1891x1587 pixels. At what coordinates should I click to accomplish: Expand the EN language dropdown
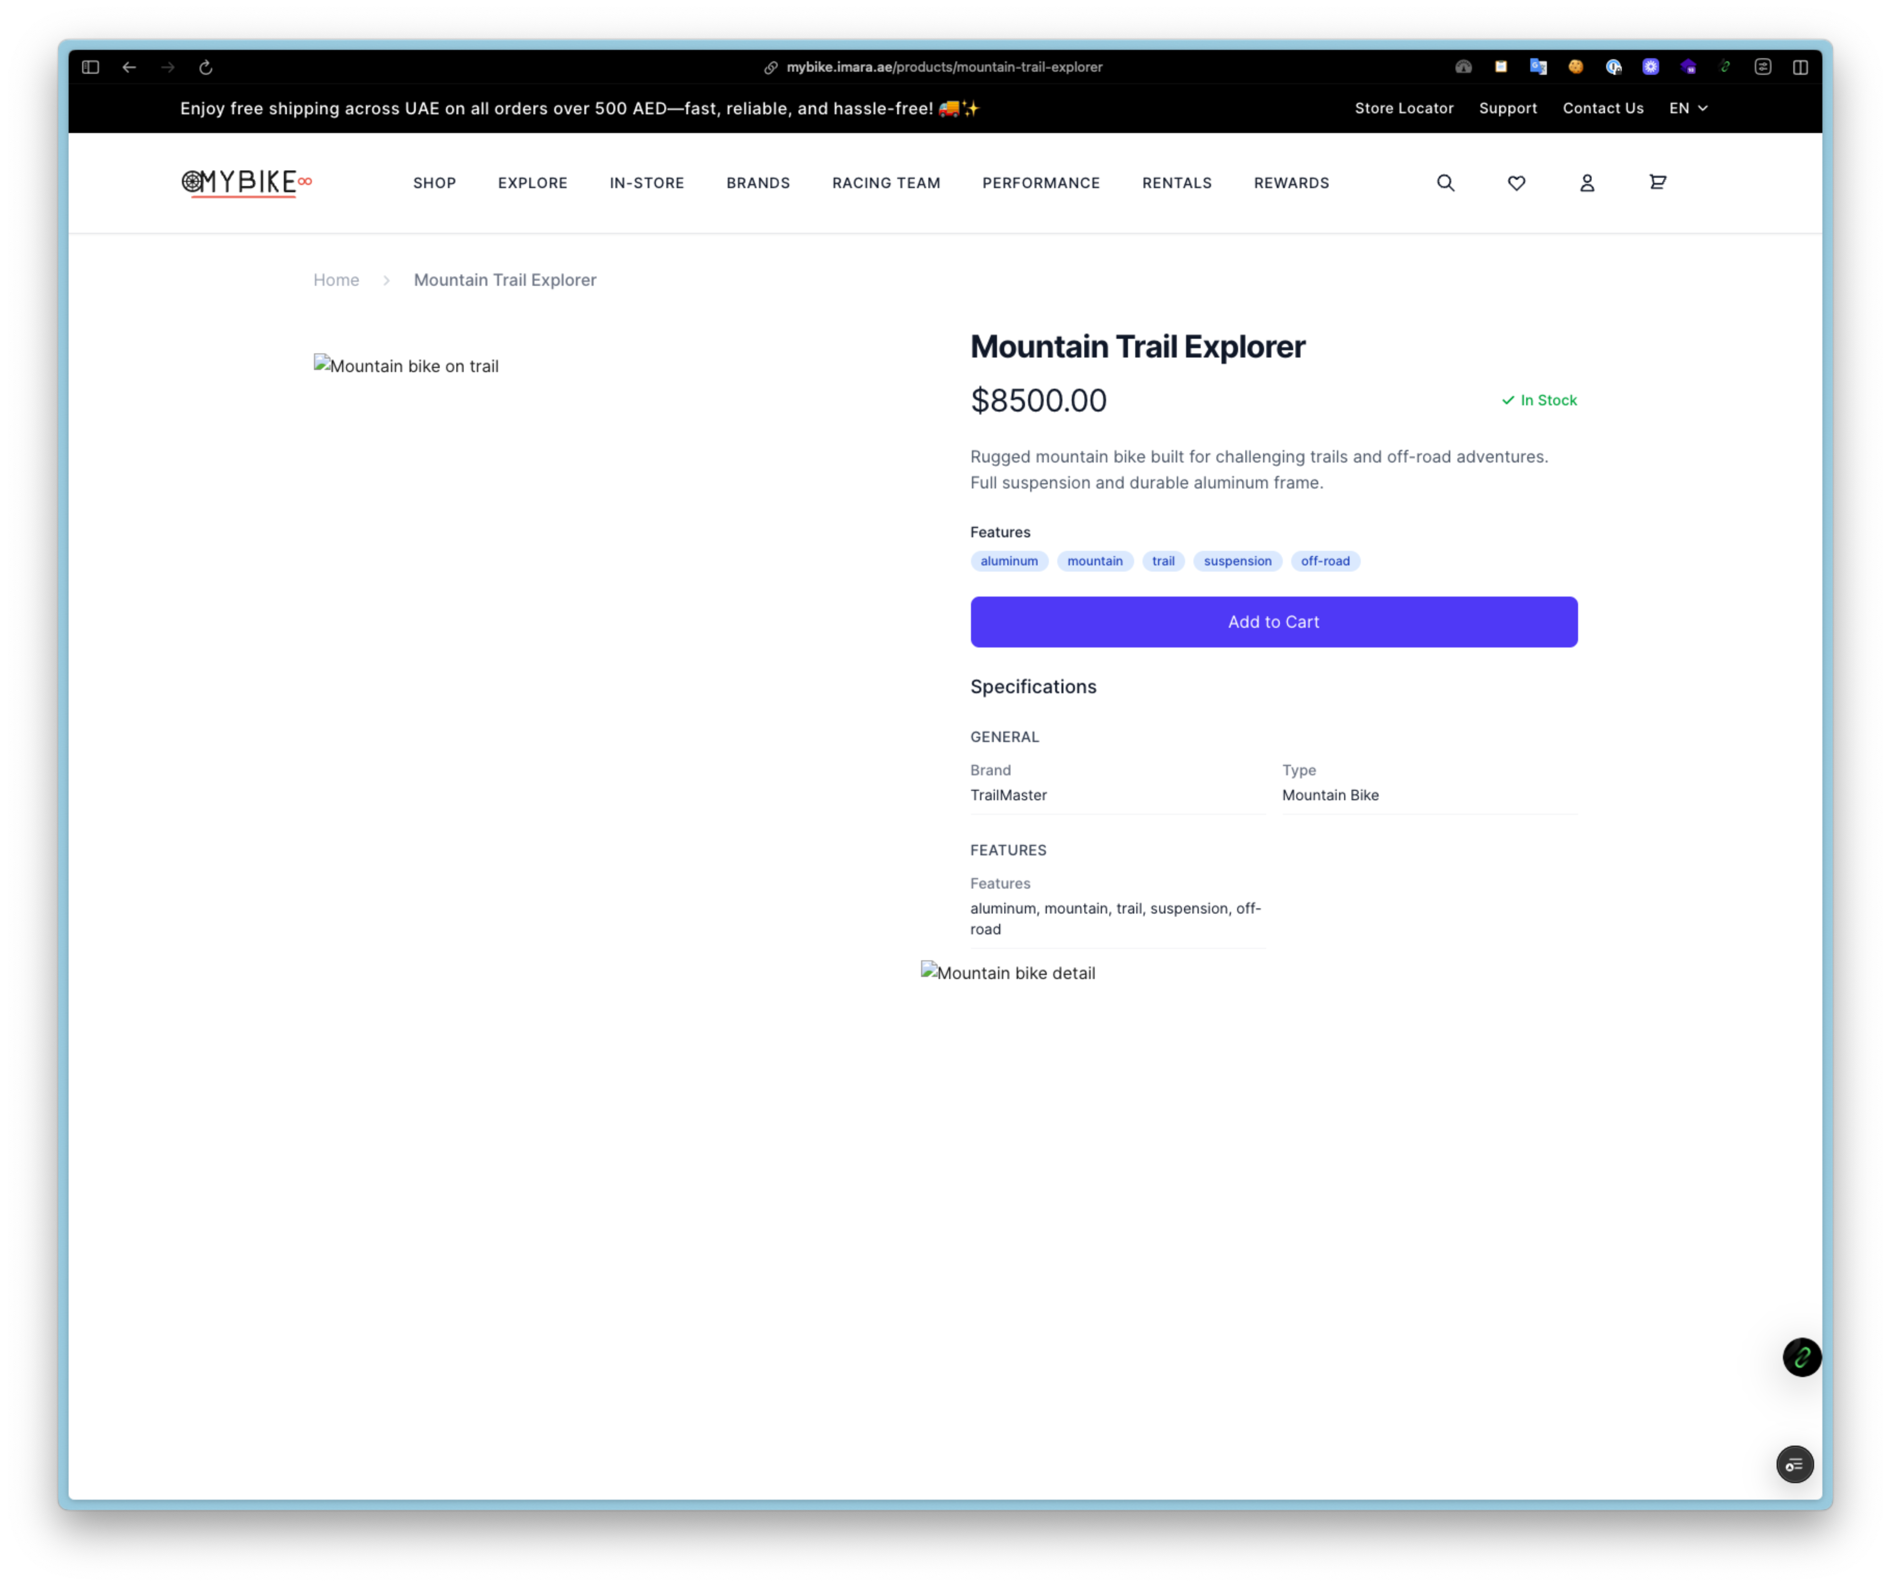[x=1687, y=108]
